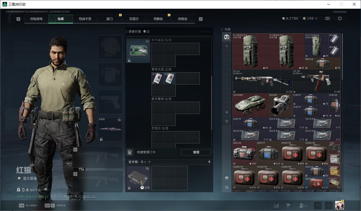The image size is (361, 211).
Task: Click the player avatar in the bottom corner
Action: [340, 205]
